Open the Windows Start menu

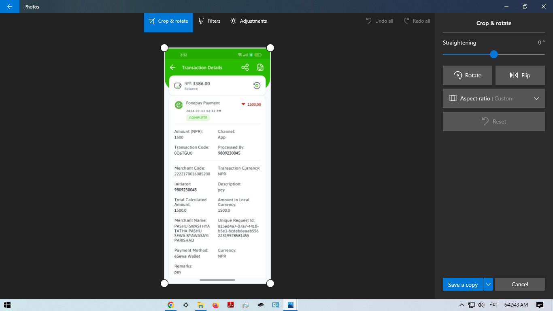point(7,305)
